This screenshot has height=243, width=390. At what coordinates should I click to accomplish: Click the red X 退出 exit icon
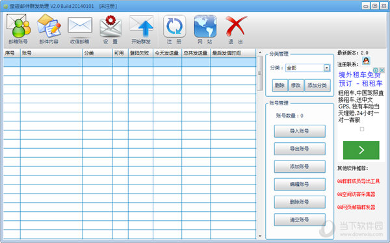(x=235, y=29)
